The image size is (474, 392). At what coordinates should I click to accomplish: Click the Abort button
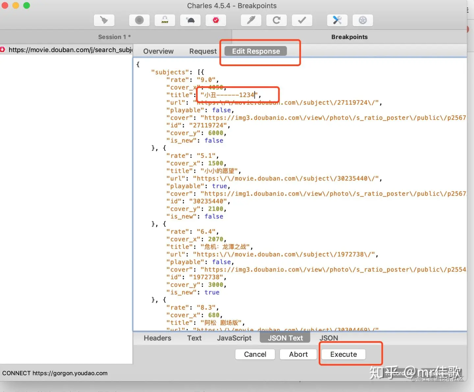pyautogui.click(x=298, y=354)
